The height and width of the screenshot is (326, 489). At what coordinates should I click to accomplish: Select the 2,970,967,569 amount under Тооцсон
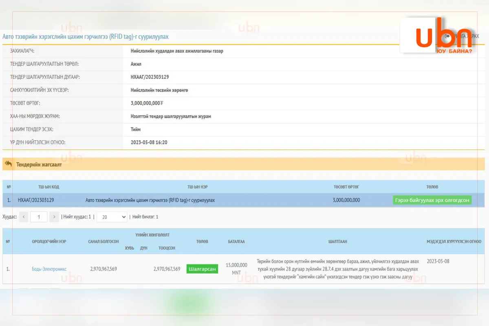(x=167, y=269)
